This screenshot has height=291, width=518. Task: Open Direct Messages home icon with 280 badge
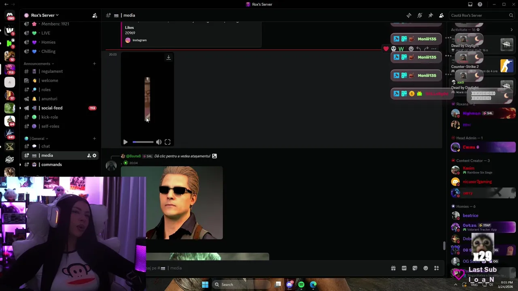click(x=10, y=16)
